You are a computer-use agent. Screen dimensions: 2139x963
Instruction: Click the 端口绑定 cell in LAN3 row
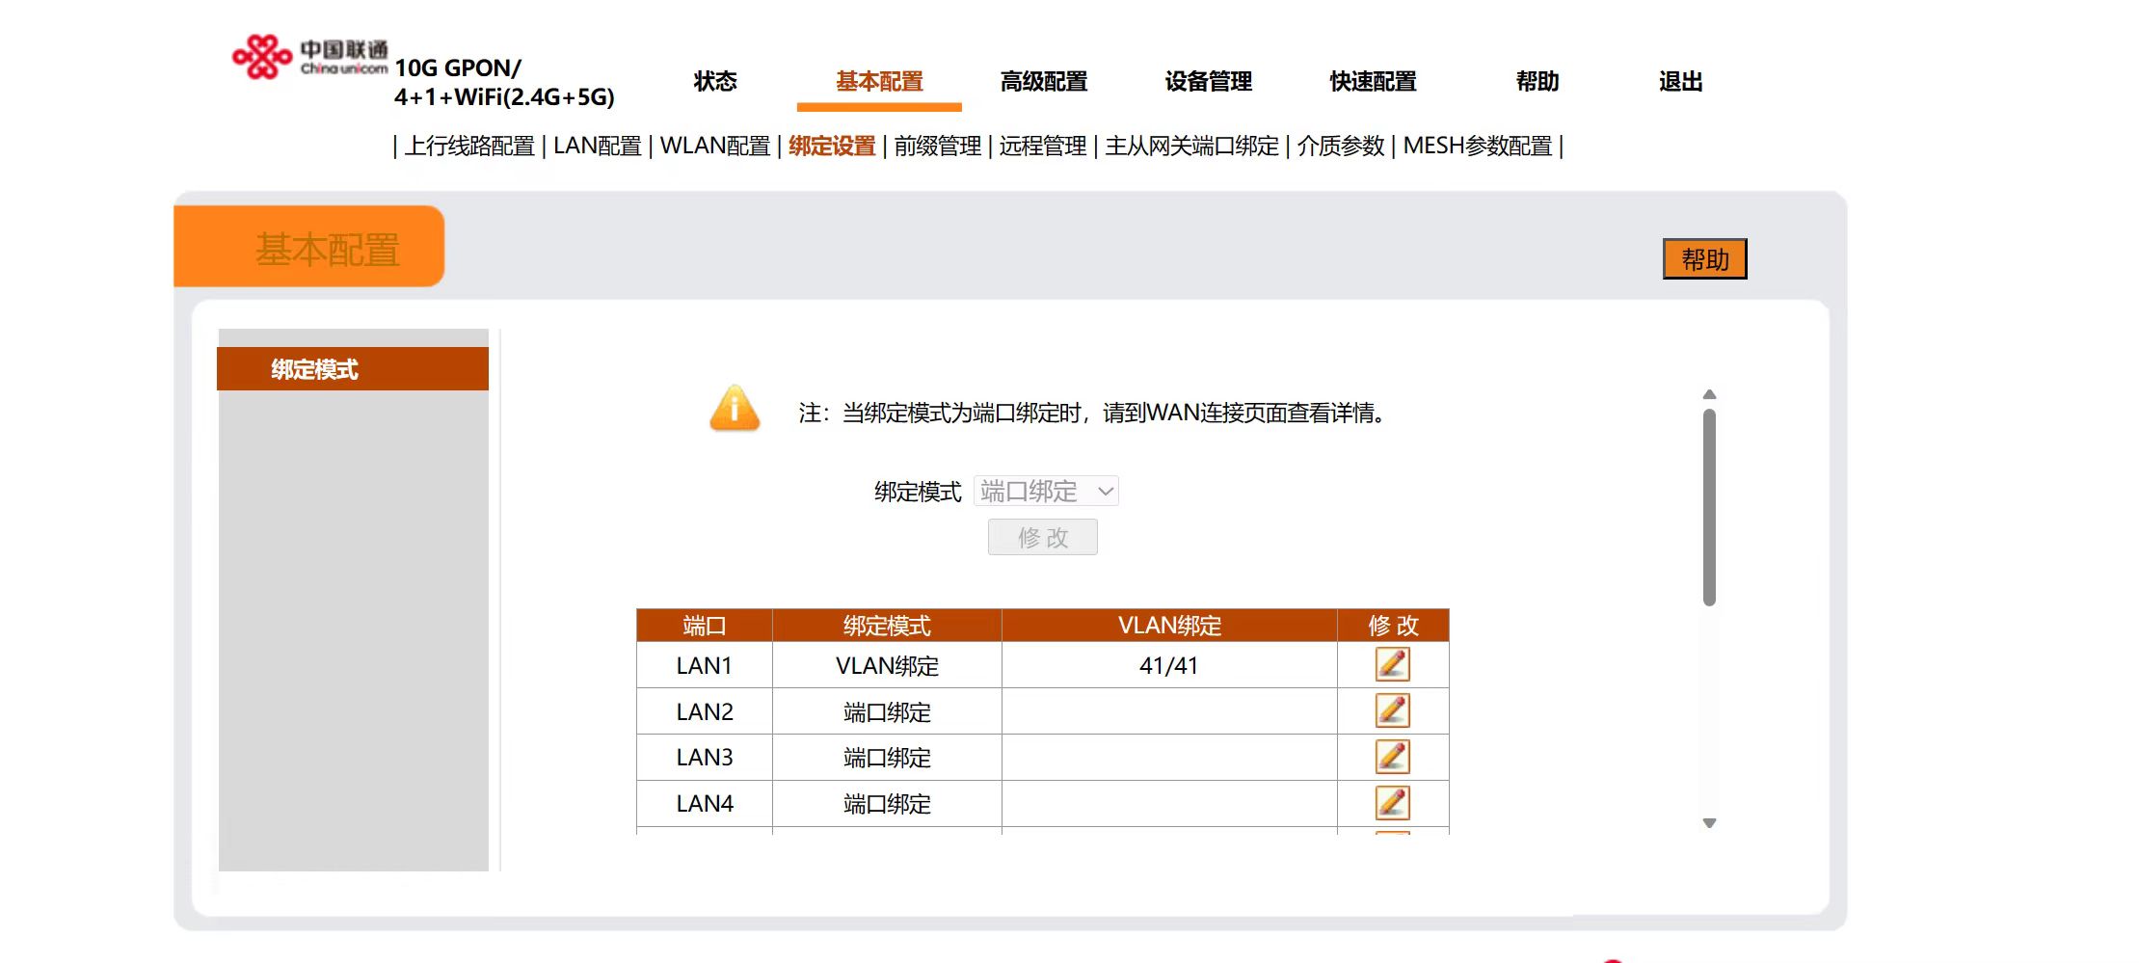pyautogui.click(x=887, y=758)
